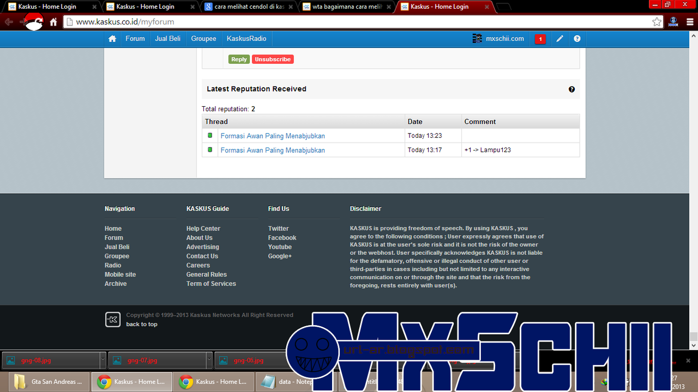The height and width of the screenshot is (392, 698).
Task: Click the help icon beside Latest Reputation Received
Action: coord(571,89)
